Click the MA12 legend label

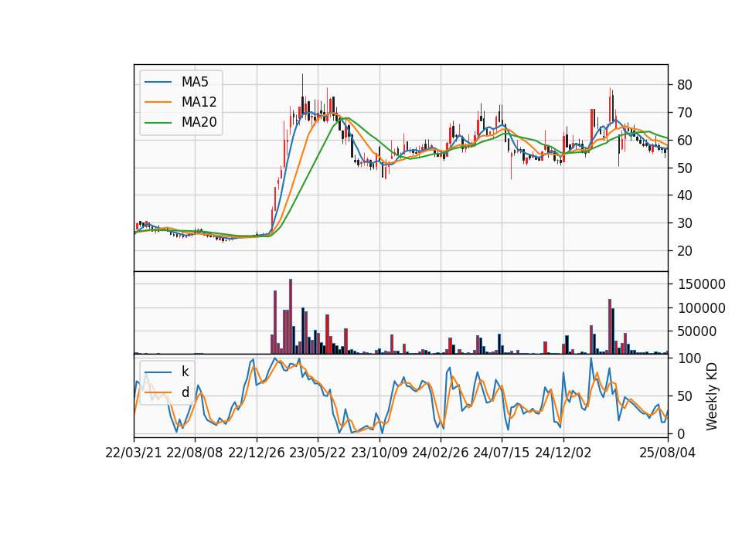(x=199, y=102)
